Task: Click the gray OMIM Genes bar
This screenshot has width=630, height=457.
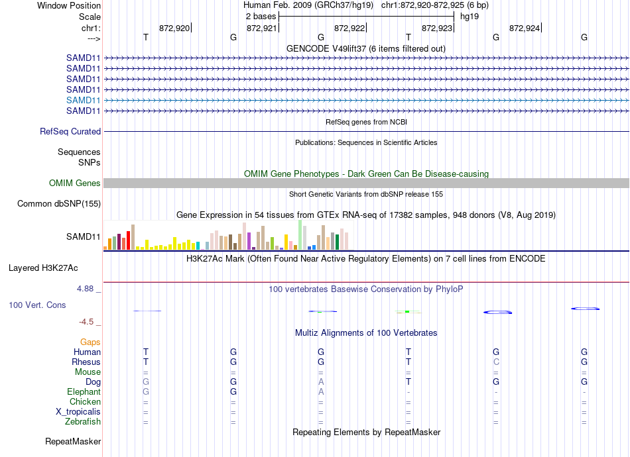Action: [366, 183]
